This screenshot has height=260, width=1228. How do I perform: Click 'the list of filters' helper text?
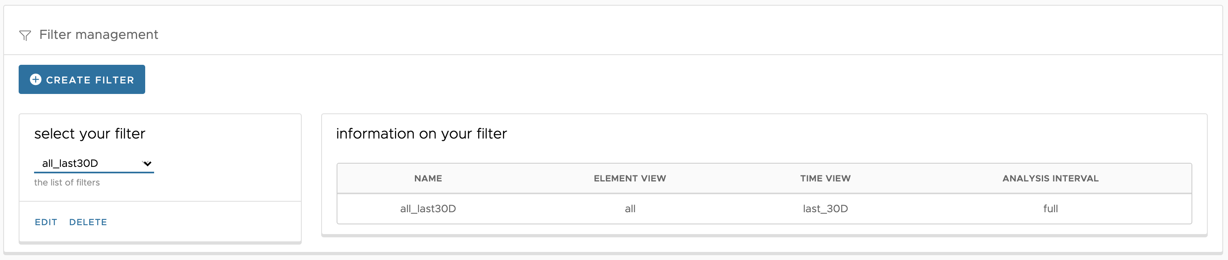[67, 183]
